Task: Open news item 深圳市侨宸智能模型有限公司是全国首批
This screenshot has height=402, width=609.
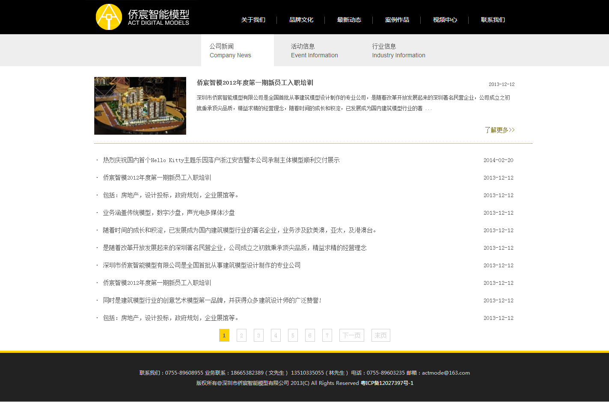Action: pyautogui.click(x=202, y=265)
